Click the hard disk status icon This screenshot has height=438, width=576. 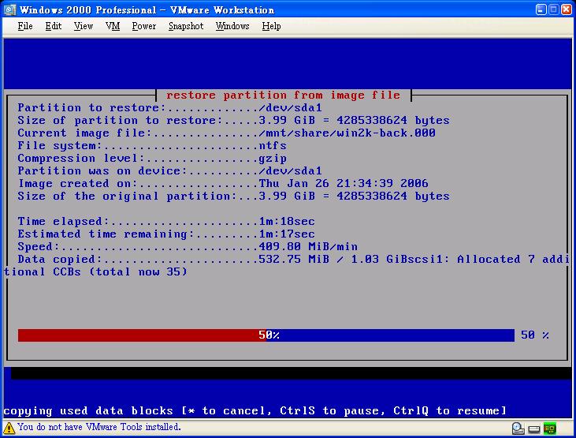point(518,429)
